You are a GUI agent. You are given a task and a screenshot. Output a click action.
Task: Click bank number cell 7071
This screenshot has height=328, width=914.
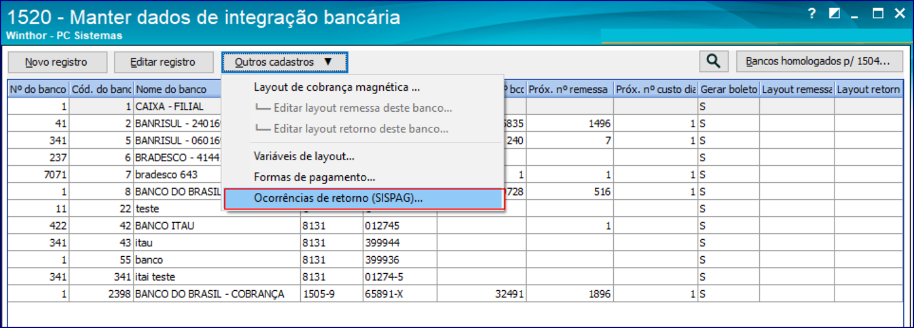coord(39,175)
